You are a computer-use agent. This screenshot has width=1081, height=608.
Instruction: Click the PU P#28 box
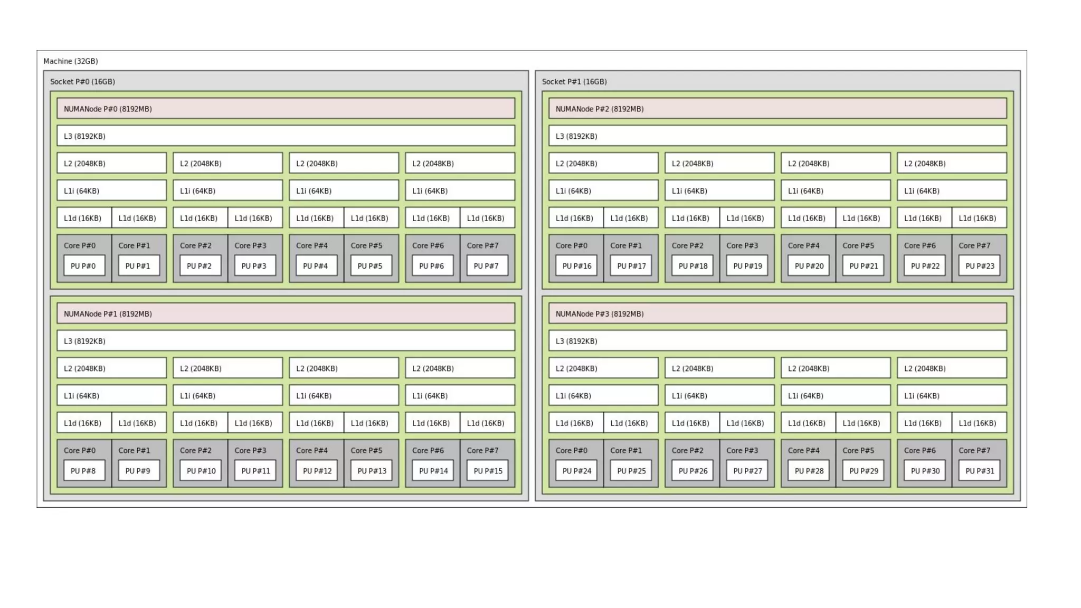pos(809,470)
